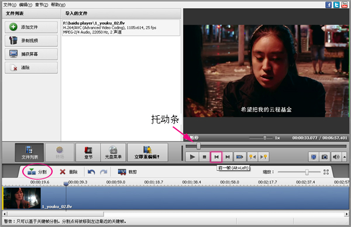Step to previous frame
Image resolution: width=351 pixels, height=227 pixels.
pyautogui.click(x=216, y=157)
